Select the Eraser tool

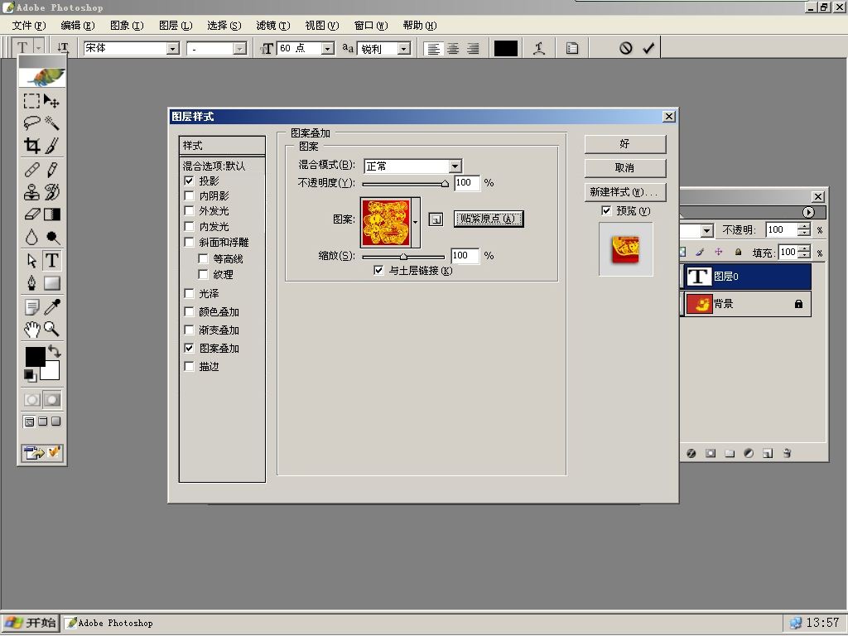pos(31,214)
